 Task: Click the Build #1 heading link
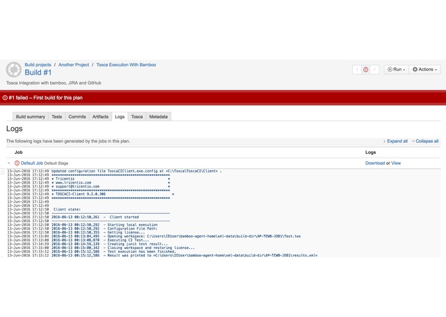click(38, 73)
